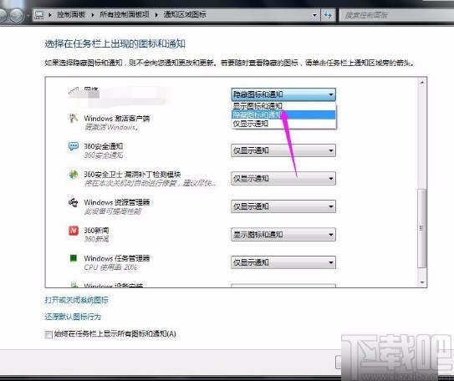The image size is (454, 381).
Task: Click the refresh button next to address bar
Action: click(328, 15)
